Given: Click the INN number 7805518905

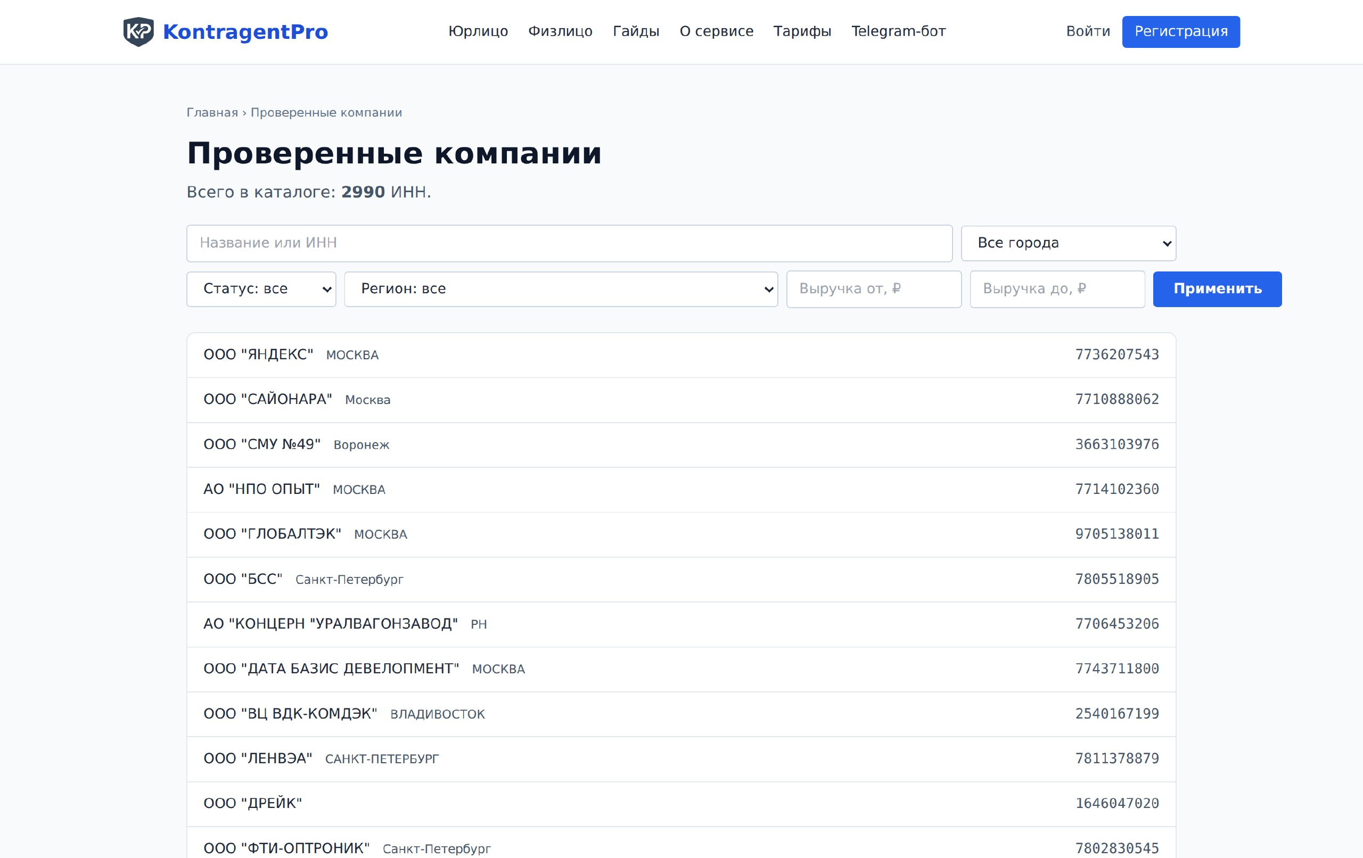Looking at the screenshot, I should [x=1117, y=580].
